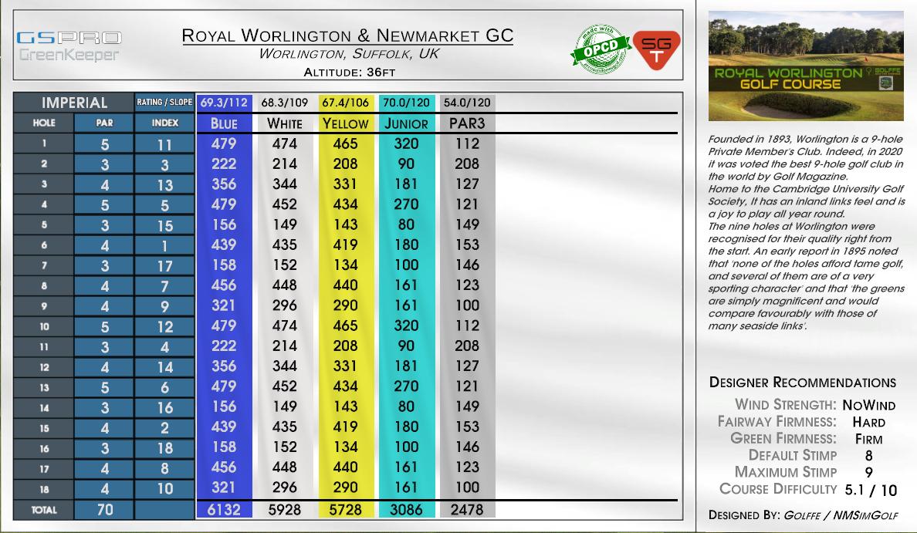Click White yardage 448 on hole 17
Image resolution: width=917 pixels, height=533 pixels.
point(284,467)
